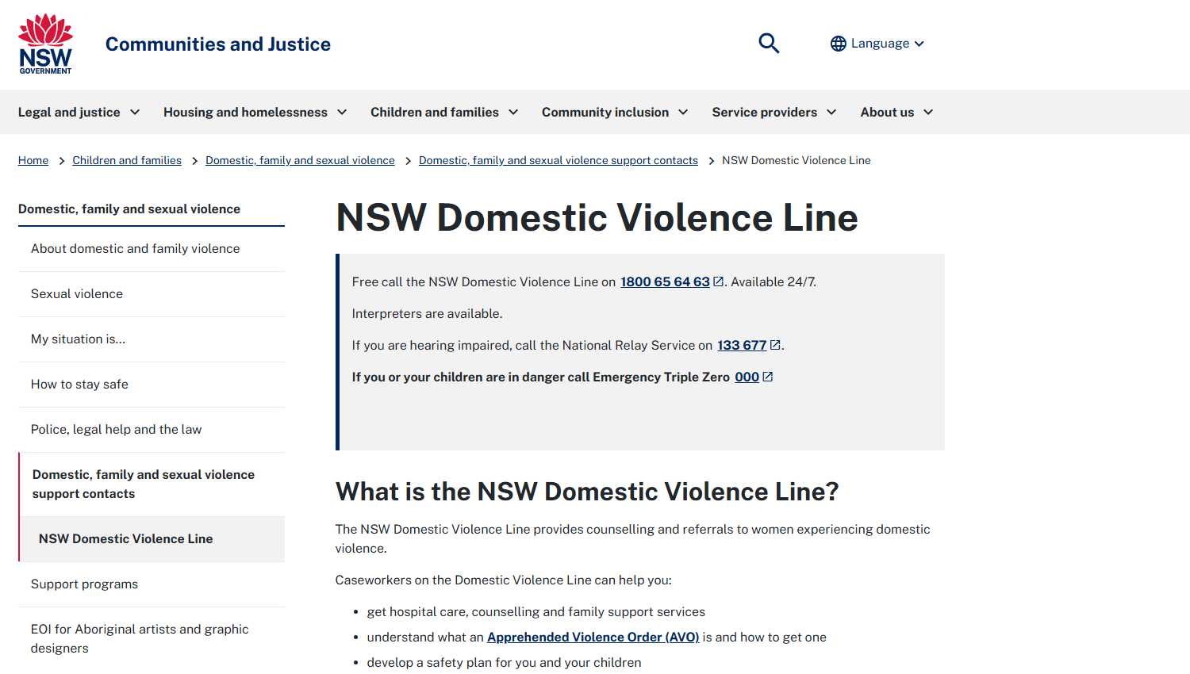Open support contacts breadcrumb link
The image size is (1190, 674).
559,160
